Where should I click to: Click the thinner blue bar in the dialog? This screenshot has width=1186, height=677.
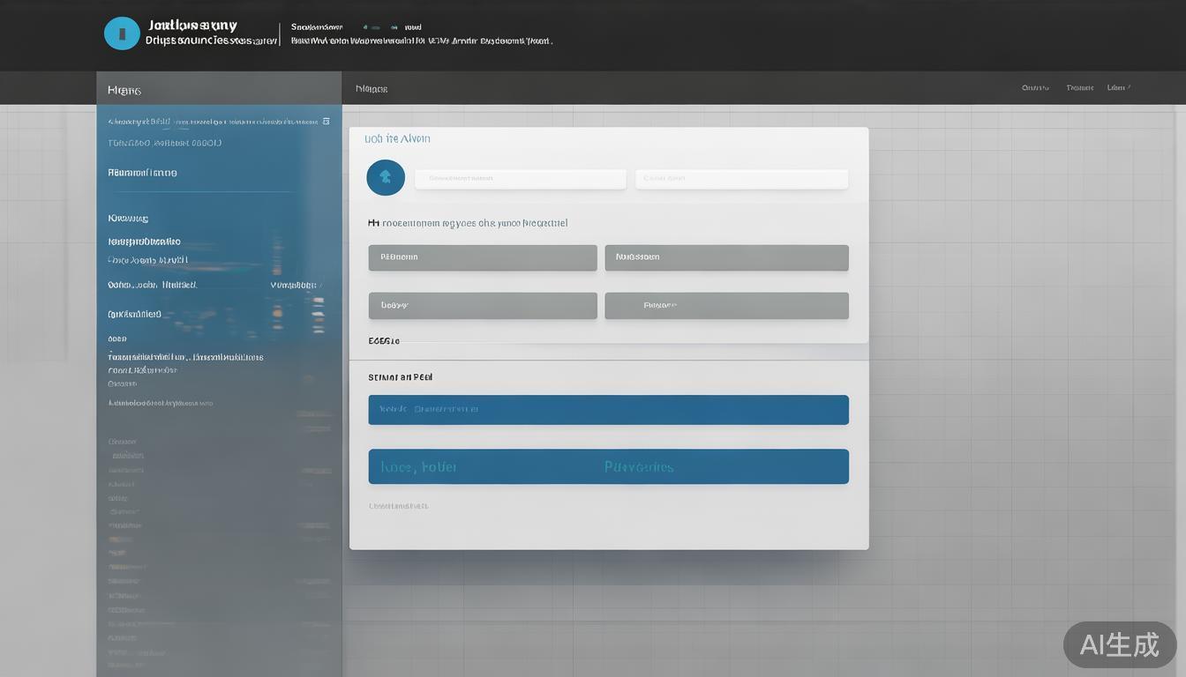[608, 410]
